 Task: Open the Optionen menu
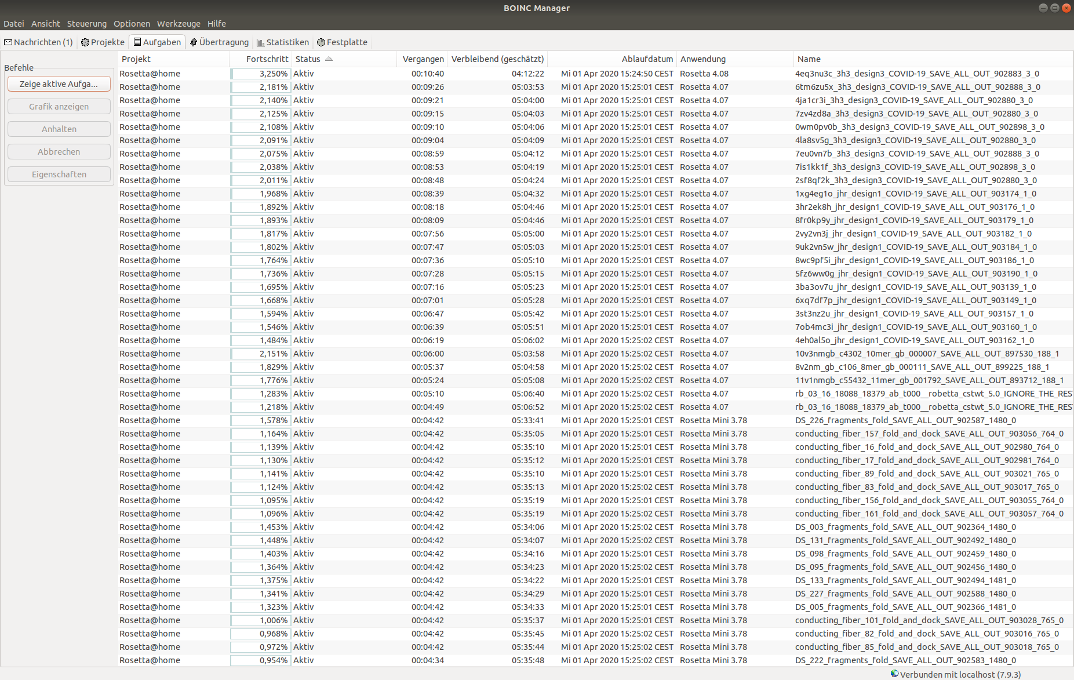click(x=132, y=24)
